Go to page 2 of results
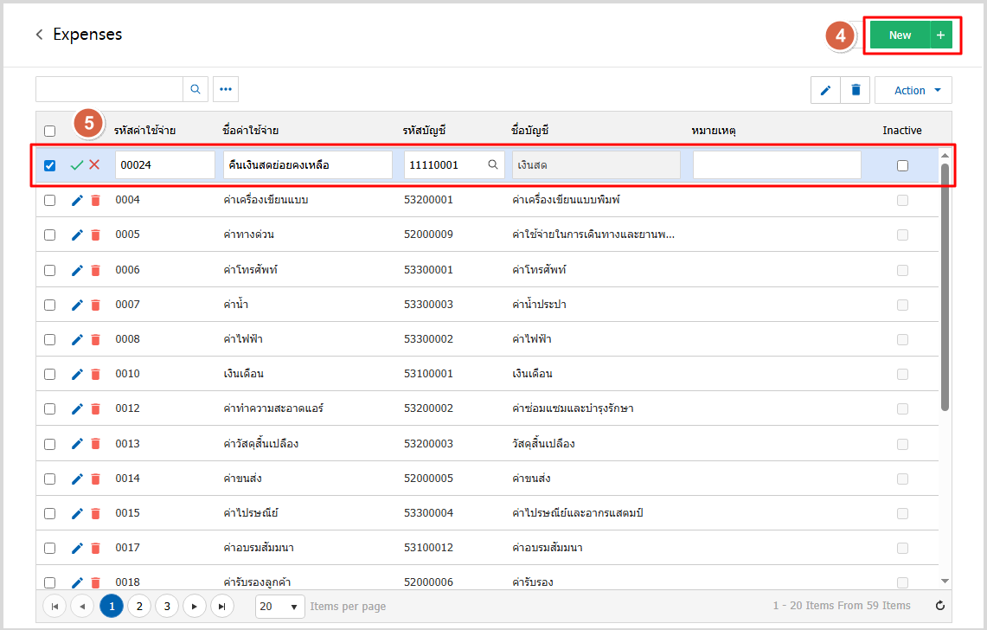 pos(139,606)
